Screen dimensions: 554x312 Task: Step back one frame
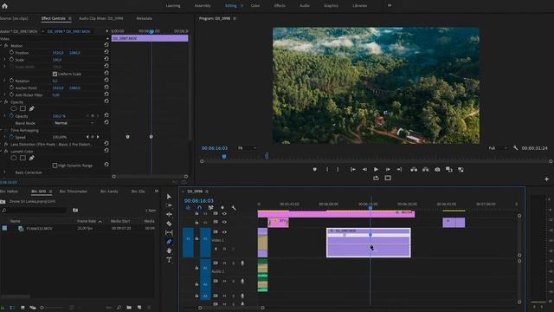pos(364,170)
